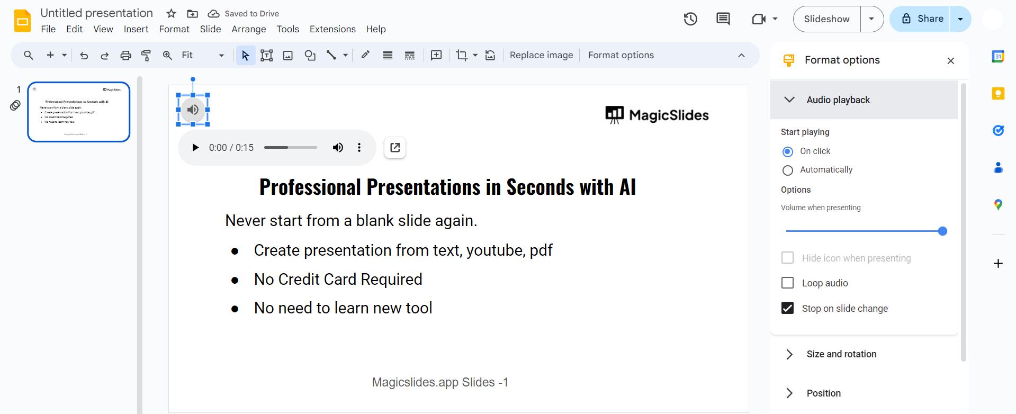Open Google Keep side panel
This screenshot has width=1016, height=414.
point(998,94)
